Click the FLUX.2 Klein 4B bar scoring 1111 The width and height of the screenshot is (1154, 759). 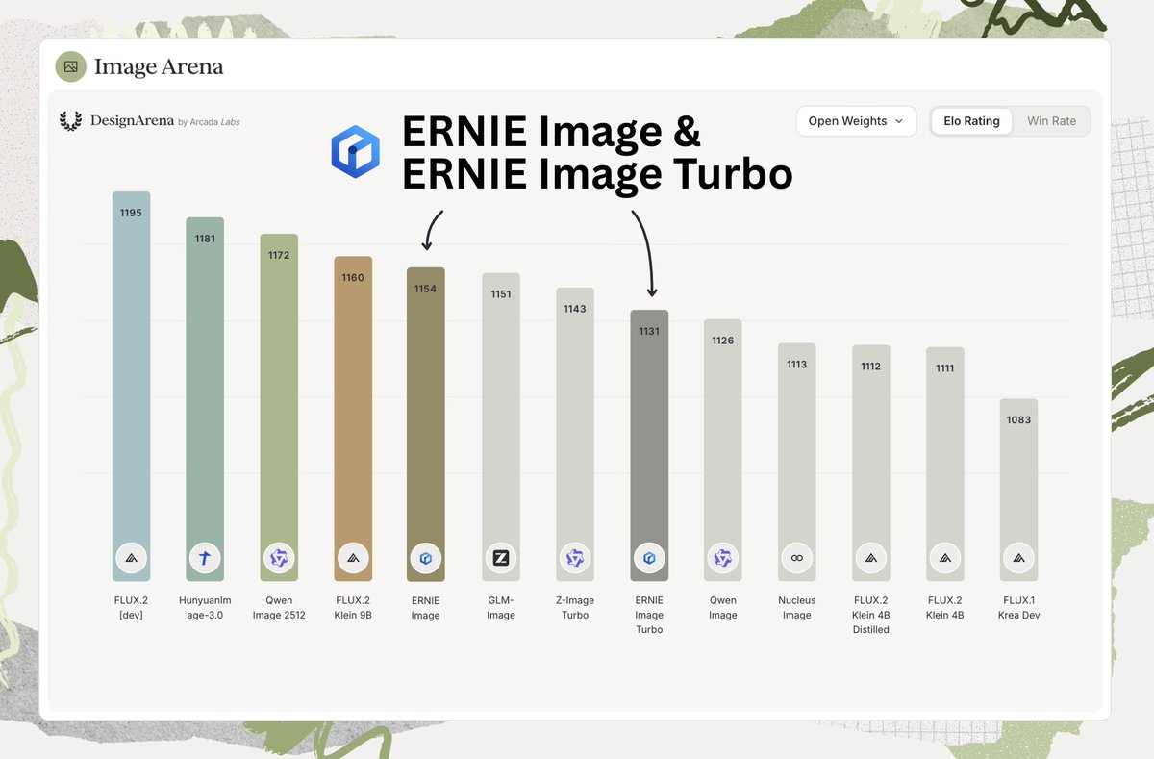click(945, 464)
